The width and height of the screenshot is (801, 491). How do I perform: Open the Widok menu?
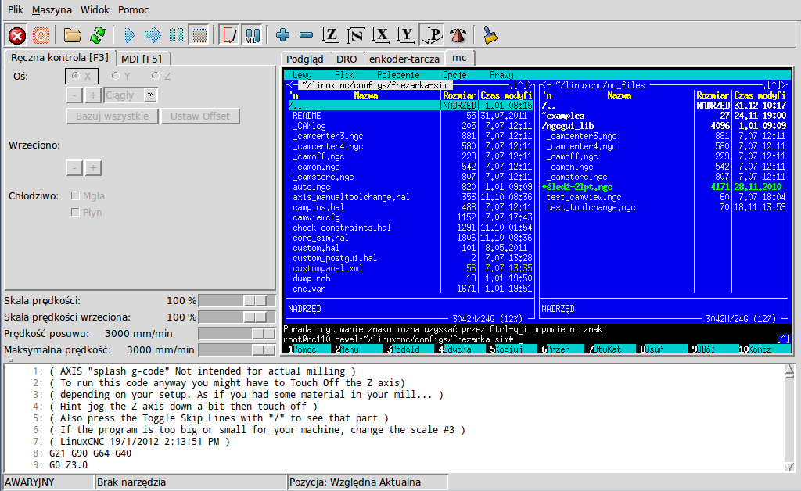click(95, 9)
